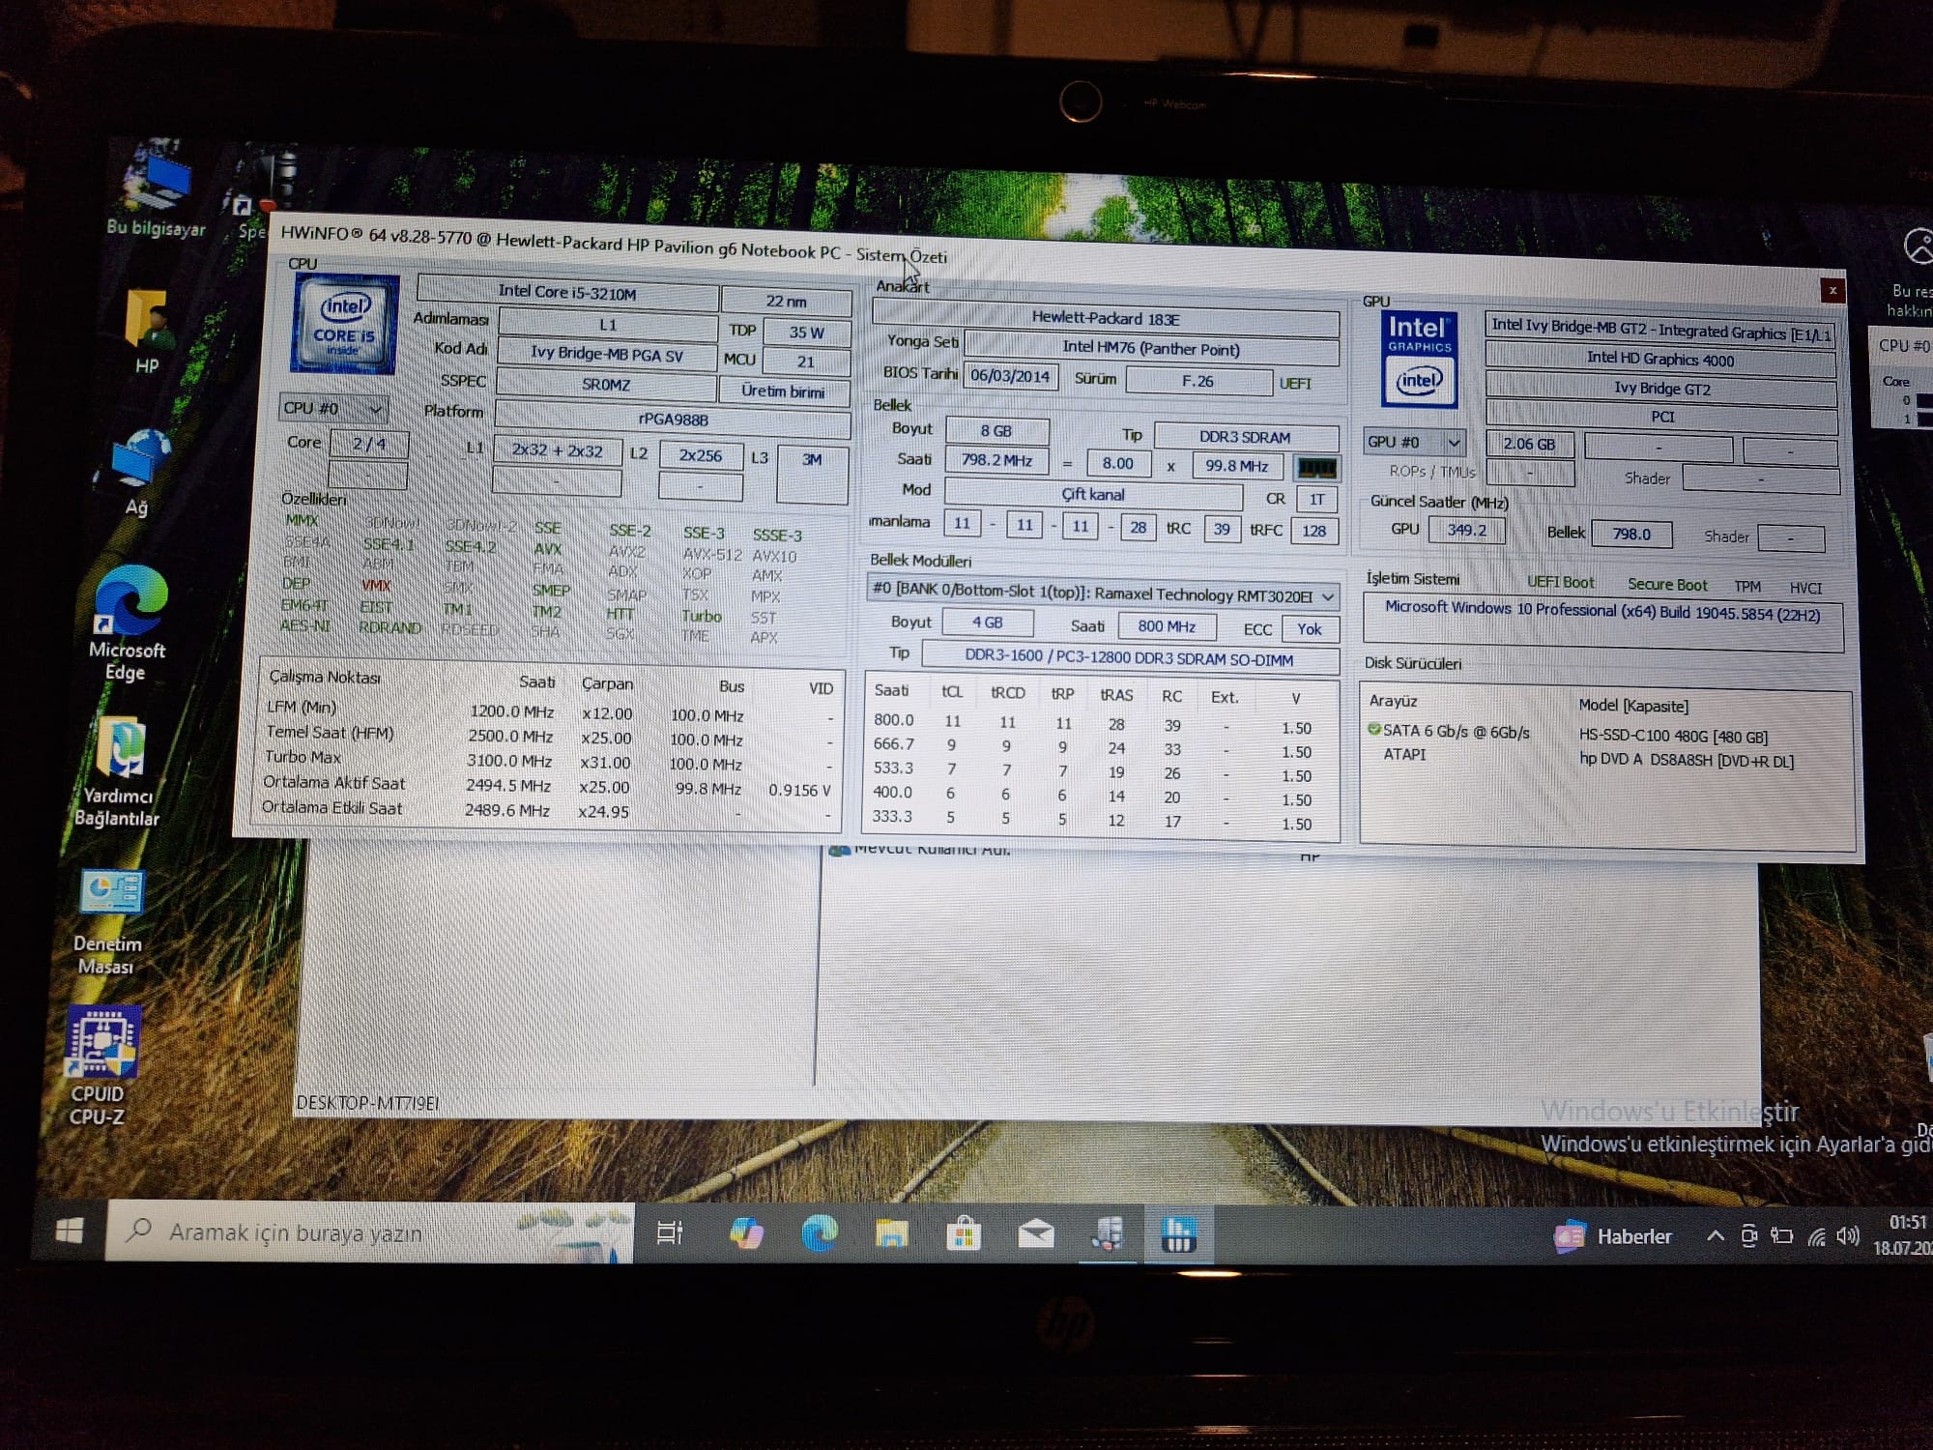Open Microsoft Edge from the taskbar
This screenshot has height=1450, width=1933.
click(x=819, y=1233)
